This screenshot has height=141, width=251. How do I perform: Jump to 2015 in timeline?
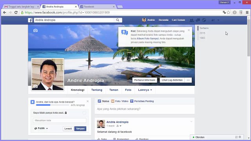[202, 33]
